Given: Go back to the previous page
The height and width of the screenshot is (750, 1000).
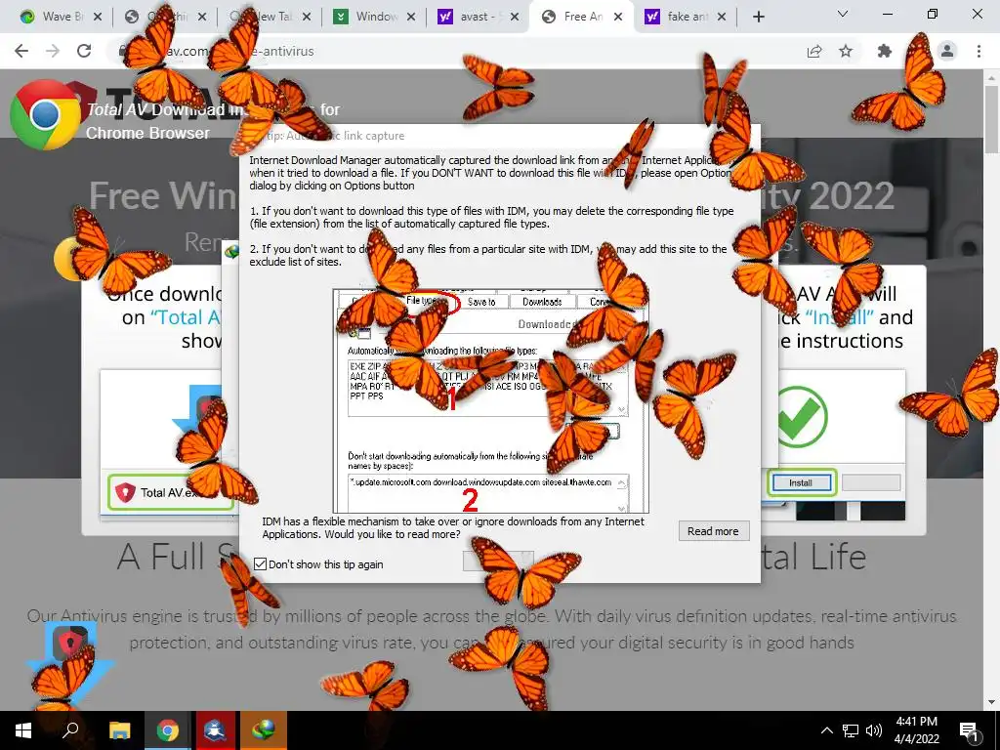Looking at the screenshot, I should coord(21,51).
